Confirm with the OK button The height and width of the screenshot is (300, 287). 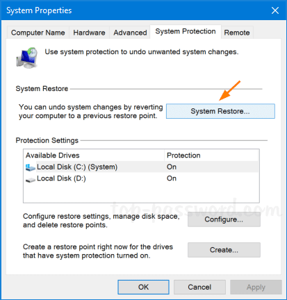(143, 287)
